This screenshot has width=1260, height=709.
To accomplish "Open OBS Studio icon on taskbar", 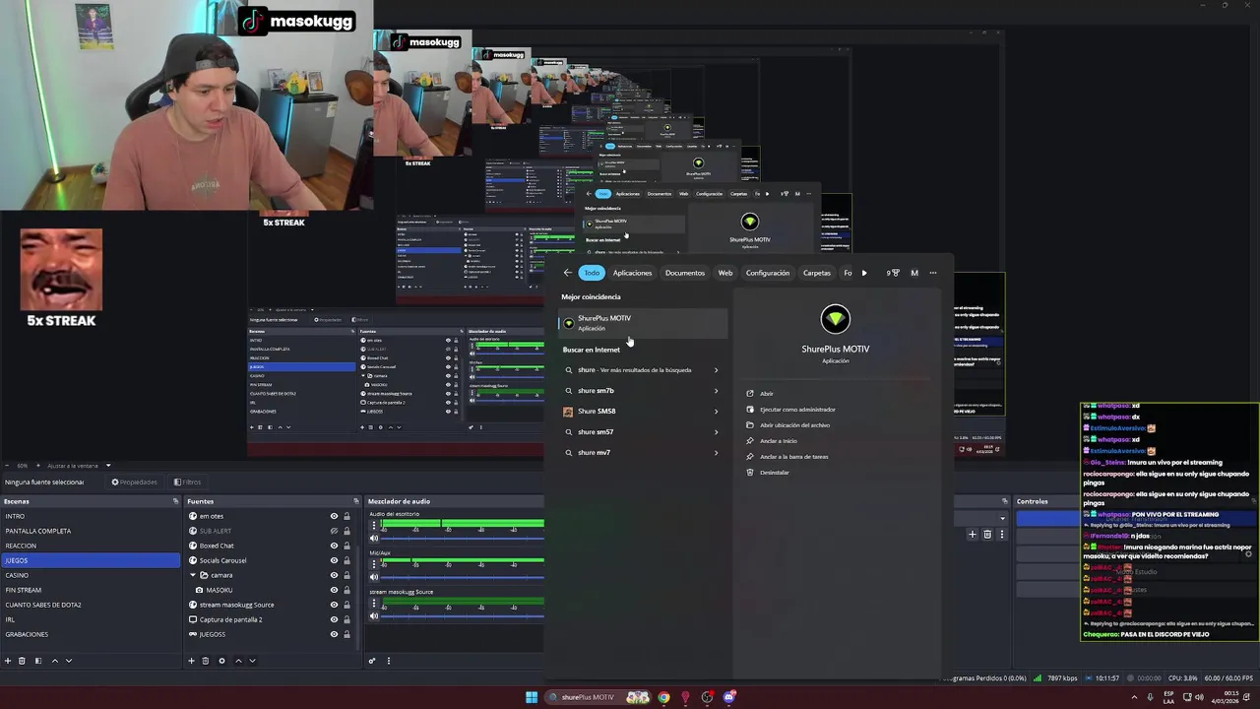I will [x=707, y=697].
